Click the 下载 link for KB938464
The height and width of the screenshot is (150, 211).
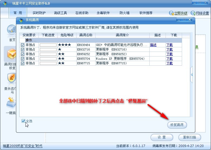click(x=169, y=45)
